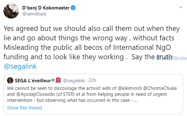
Task: Open the tweet options chevron menu
Action: (x=181, y=7)
